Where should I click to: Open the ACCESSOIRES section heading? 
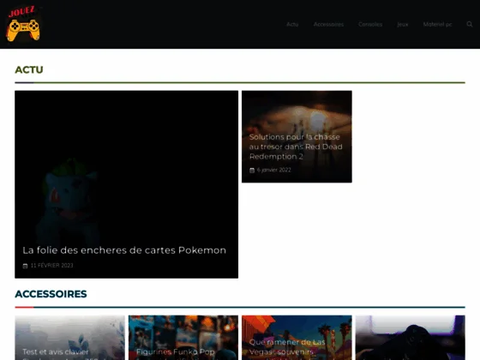(51, 294)
